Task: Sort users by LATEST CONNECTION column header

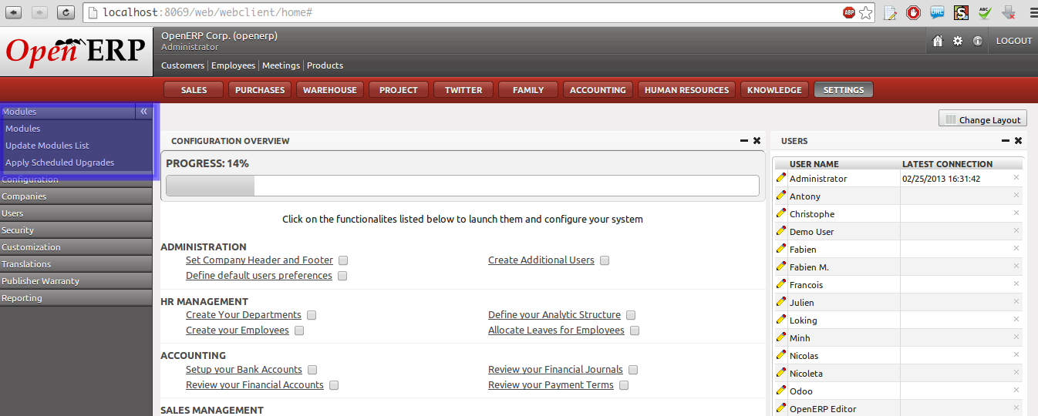Action: pos(947,164)
